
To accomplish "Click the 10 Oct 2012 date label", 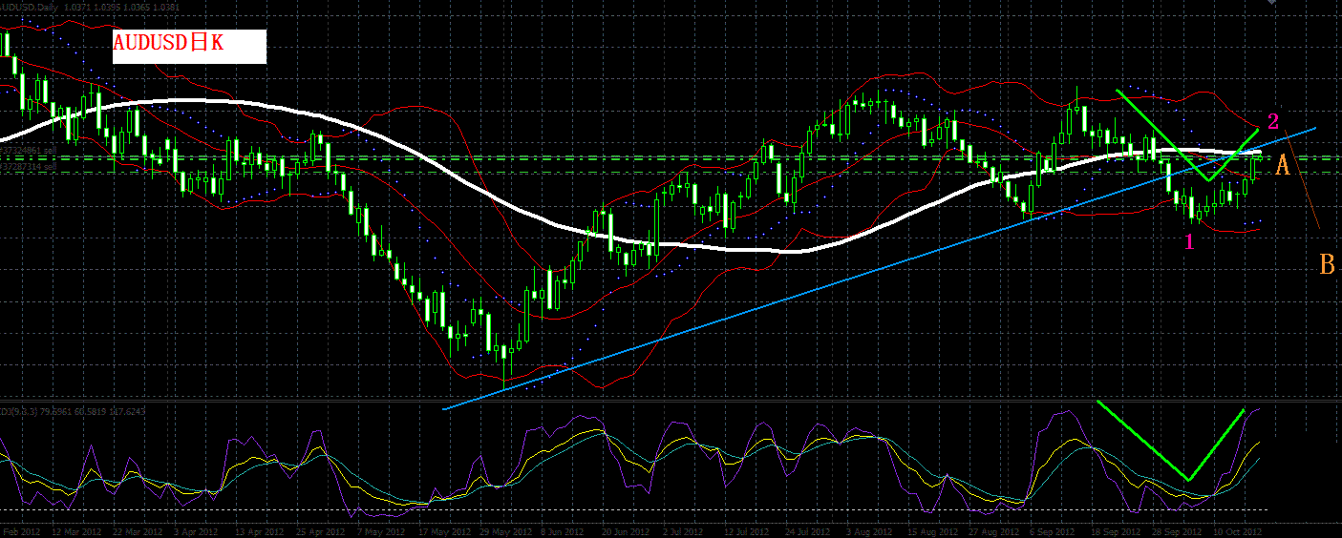I will [x=1240, y=531].
